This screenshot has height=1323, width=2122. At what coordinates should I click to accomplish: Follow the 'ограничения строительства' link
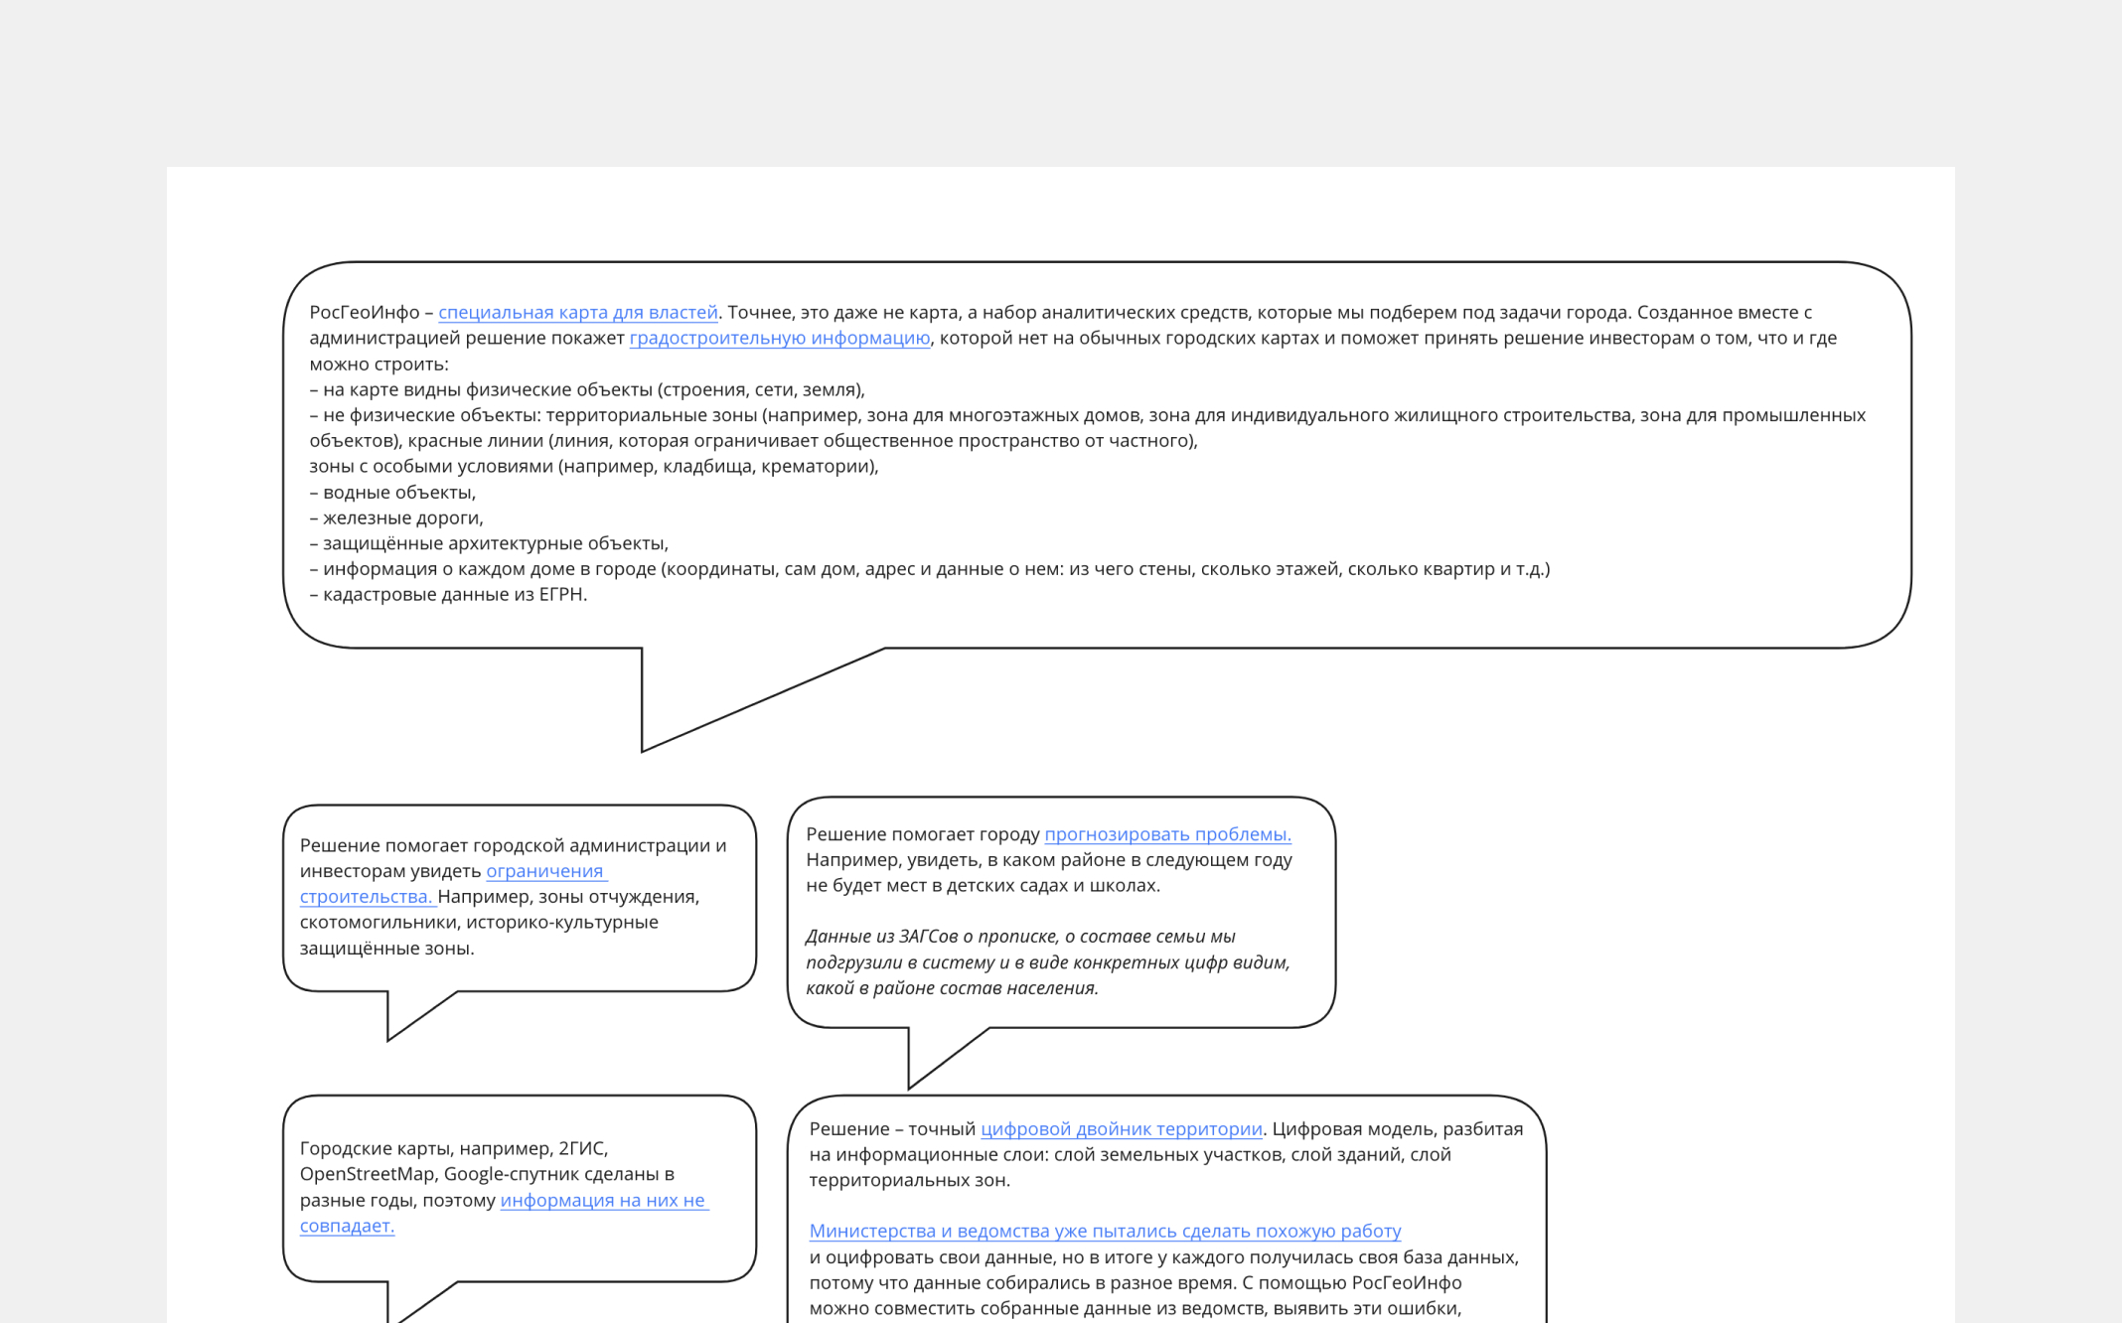tap(544, 871)
